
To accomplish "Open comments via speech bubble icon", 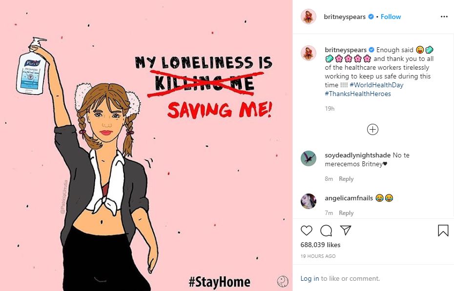I will 326,231.
